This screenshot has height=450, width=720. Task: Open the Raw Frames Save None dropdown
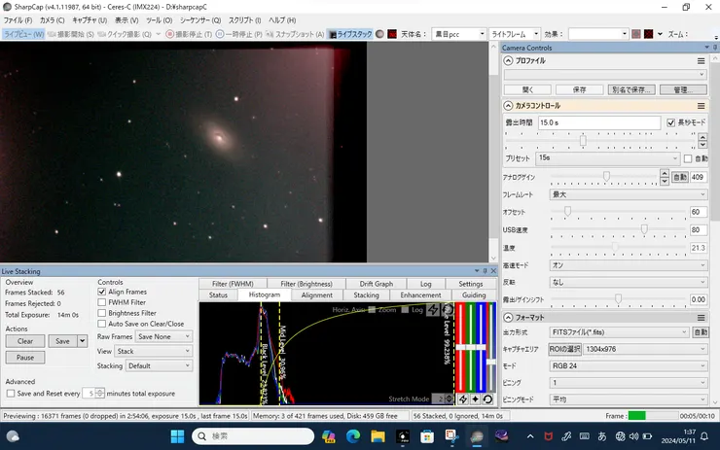[163, 336]
